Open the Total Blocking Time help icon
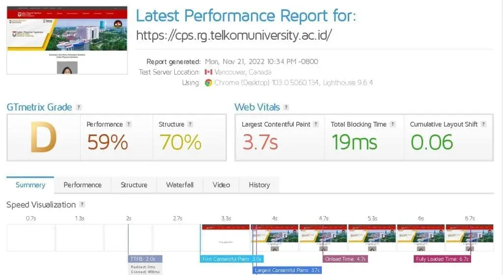The height and width of the screenshot is (275, 503). pos(392,124)
